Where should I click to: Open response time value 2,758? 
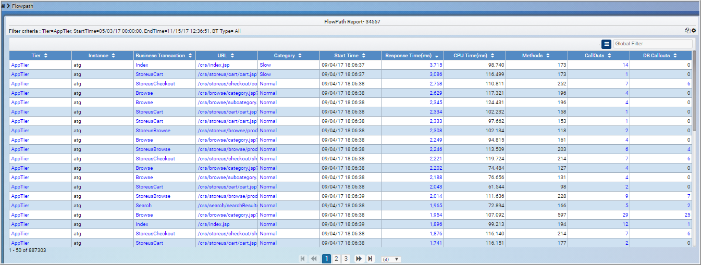[436, 84]
